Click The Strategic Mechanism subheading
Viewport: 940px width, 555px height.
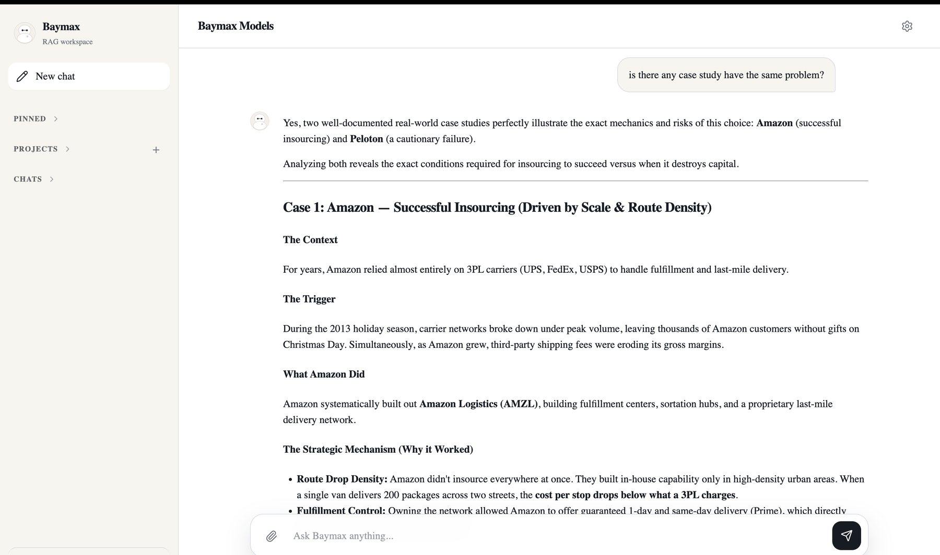pyautogui.click(x=378, y=450)
